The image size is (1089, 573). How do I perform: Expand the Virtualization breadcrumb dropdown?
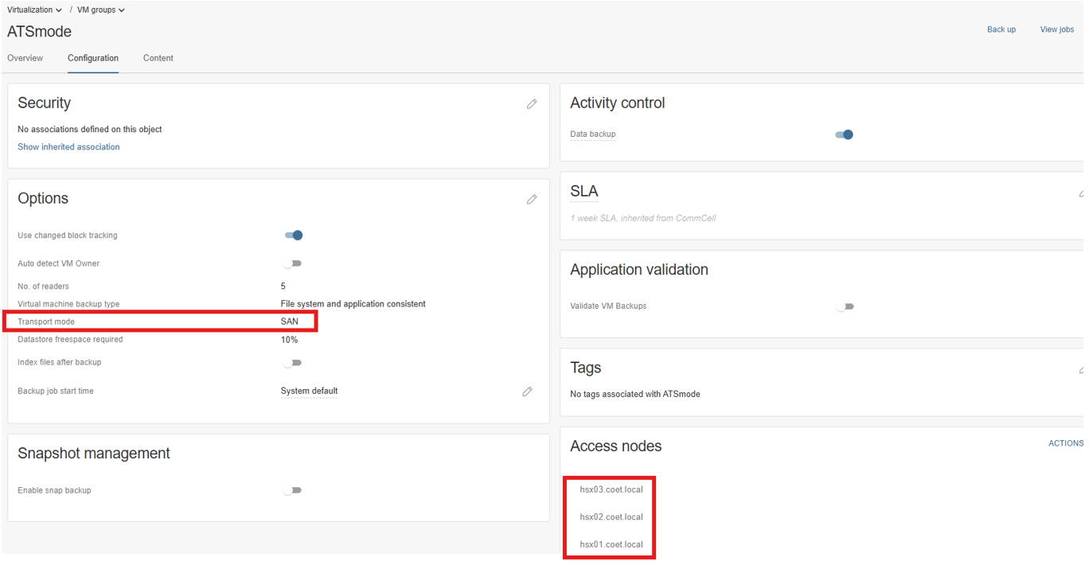point(34,10)
